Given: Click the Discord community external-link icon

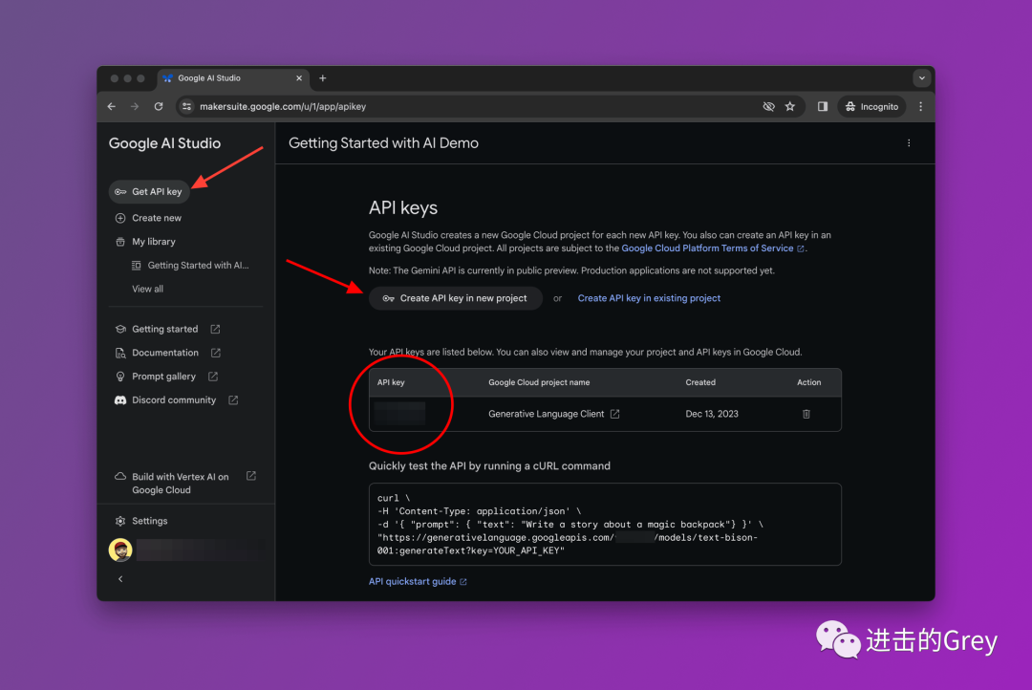Looking at the screenshot, I should tap(233, 399).
